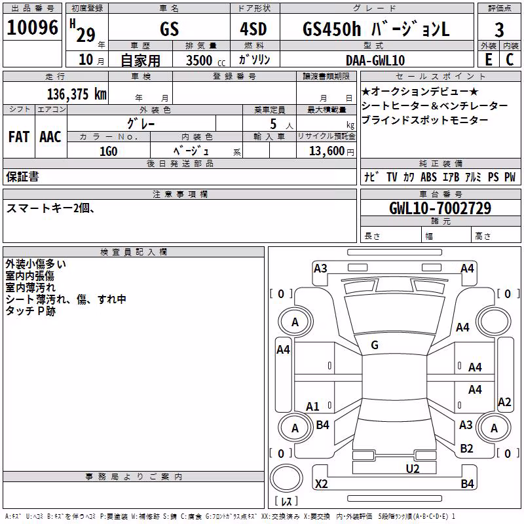Screen dimensions: 524x524
Task: Click the air conditioner code AAC
Action: 50,137
